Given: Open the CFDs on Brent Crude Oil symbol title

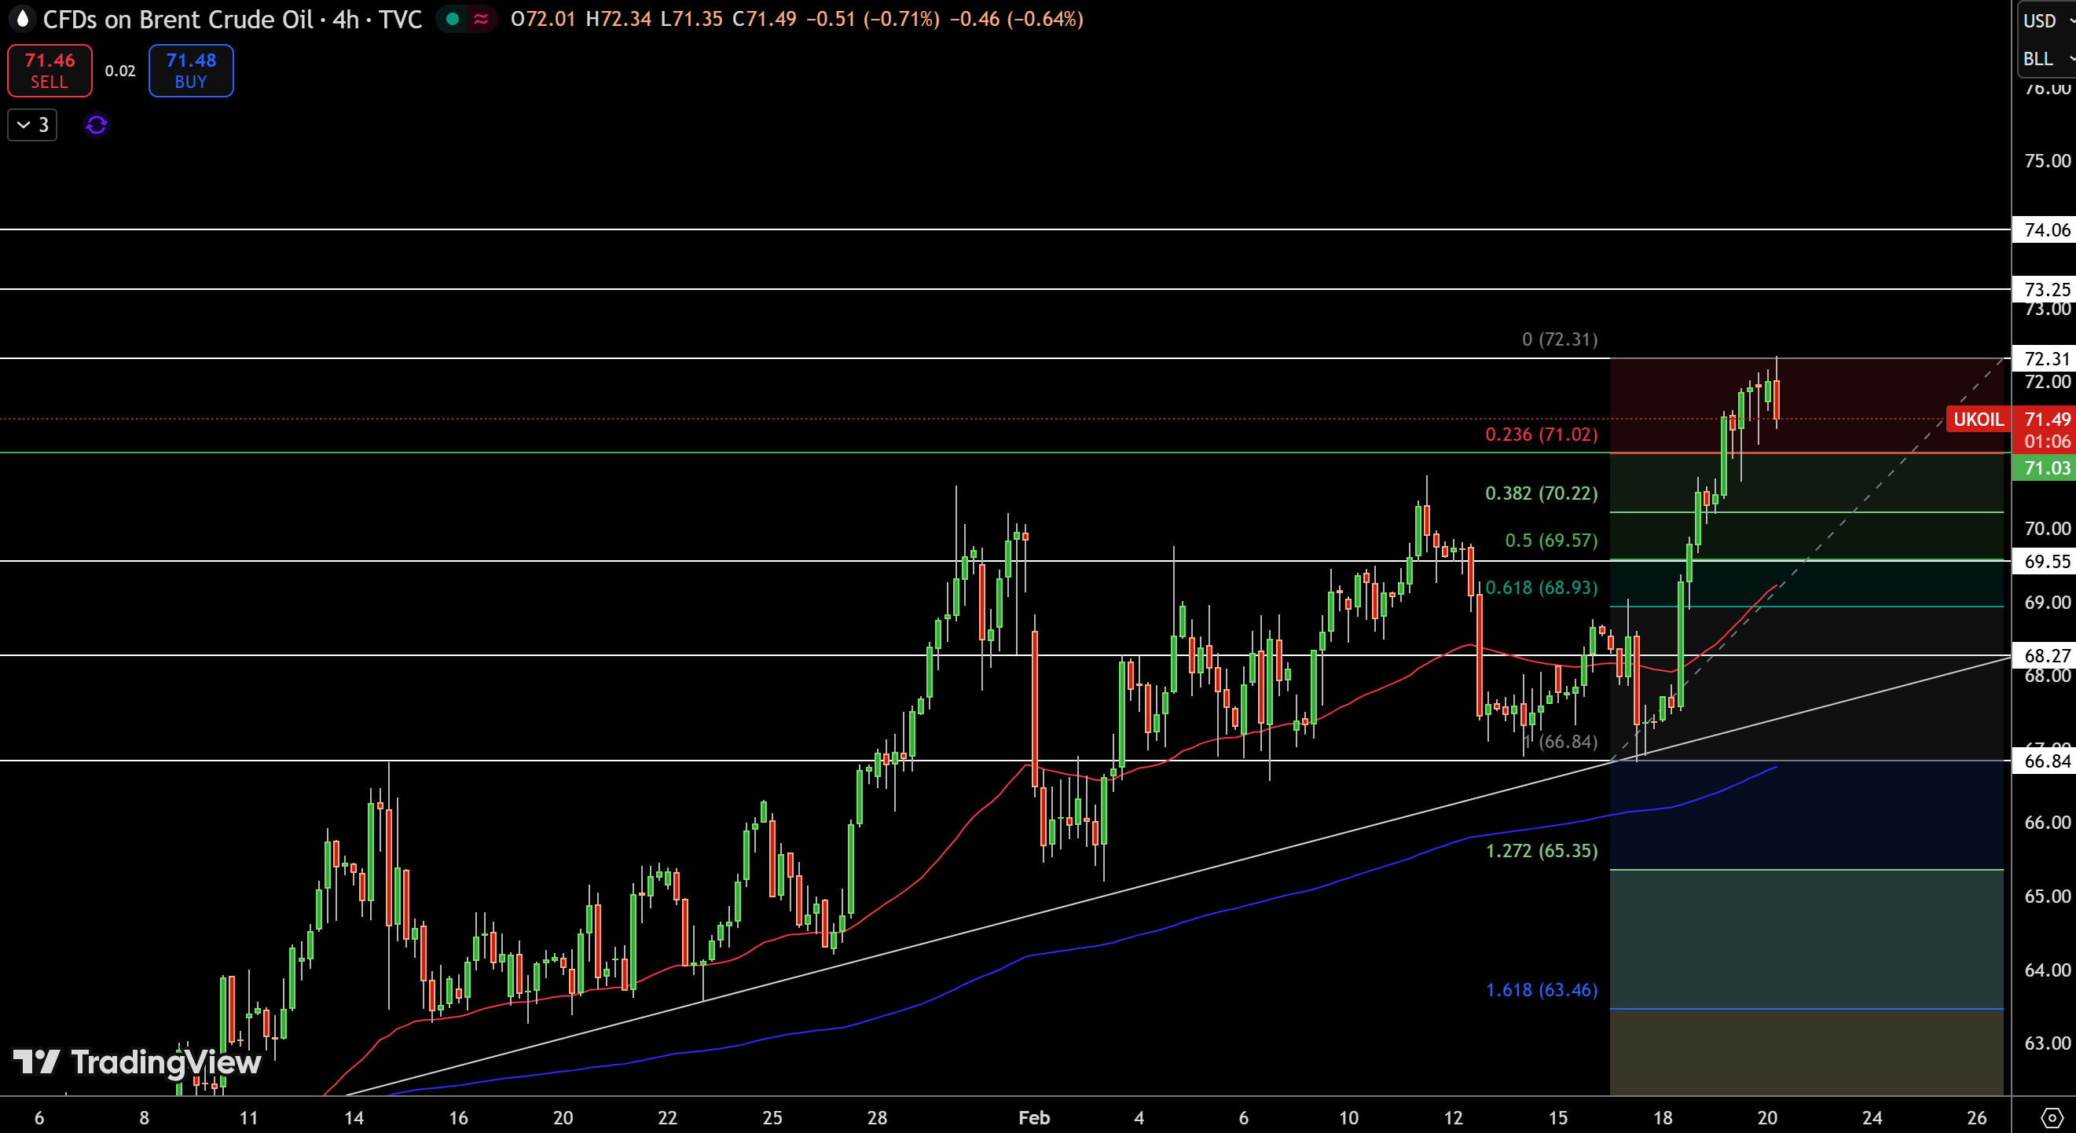Looking at the screenshot, I should click(178, 20).
